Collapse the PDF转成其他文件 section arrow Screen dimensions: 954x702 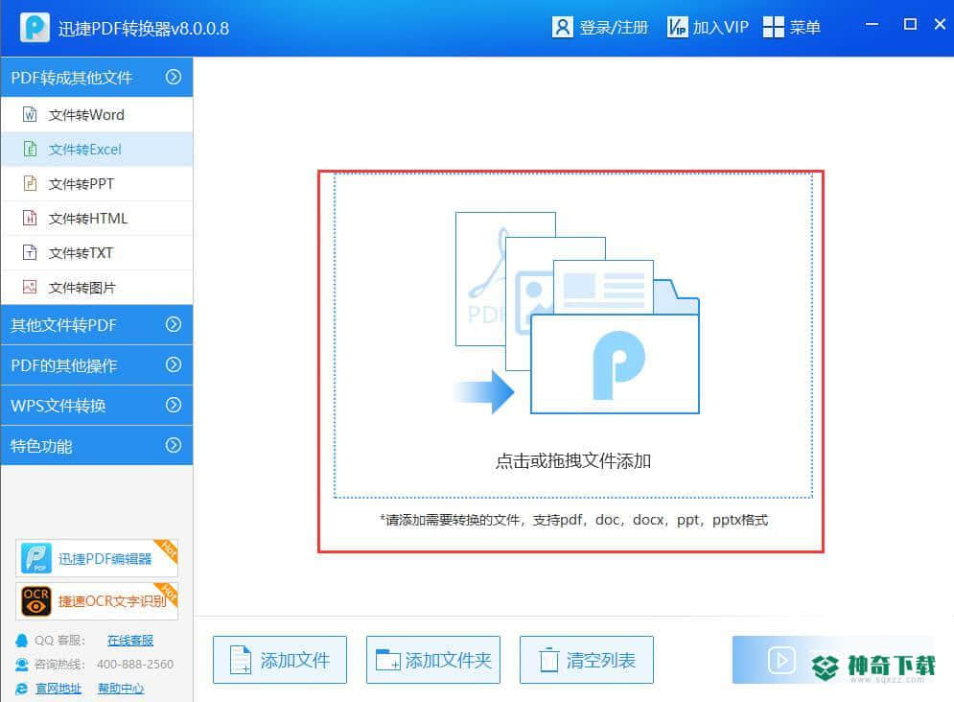click(174, 77)
